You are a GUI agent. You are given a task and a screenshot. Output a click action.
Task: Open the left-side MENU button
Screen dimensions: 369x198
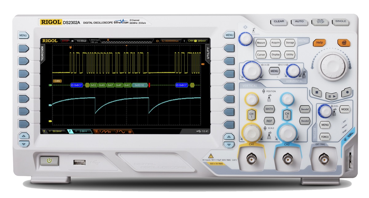(23, 35)
